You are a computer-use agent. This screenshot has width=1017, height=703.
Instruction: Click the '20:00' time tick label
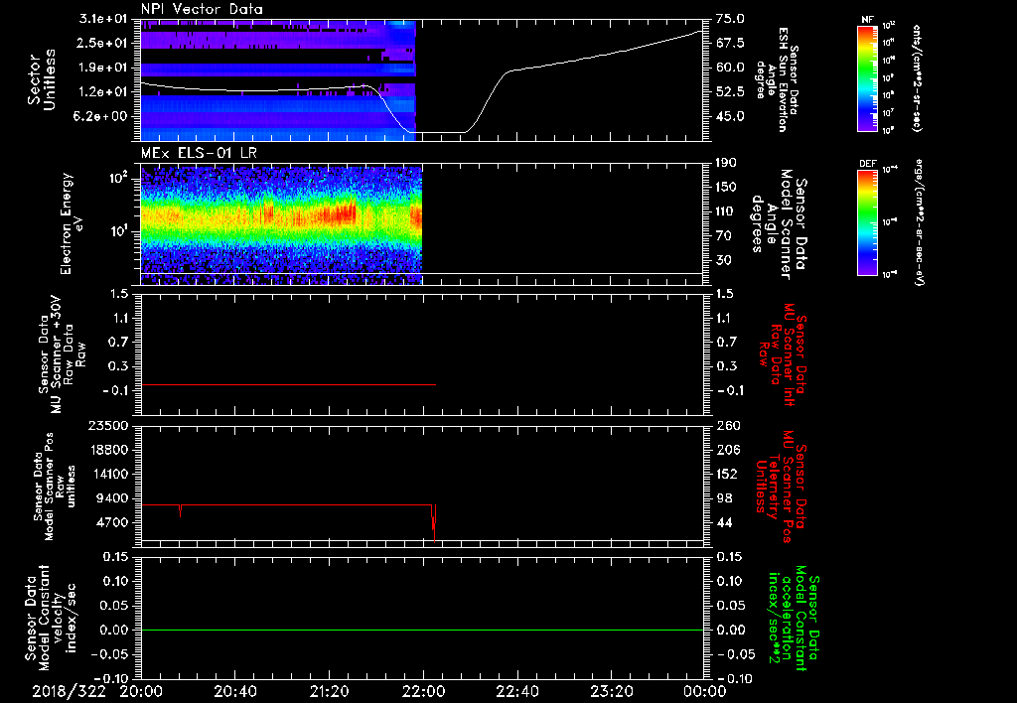point(141,691)
